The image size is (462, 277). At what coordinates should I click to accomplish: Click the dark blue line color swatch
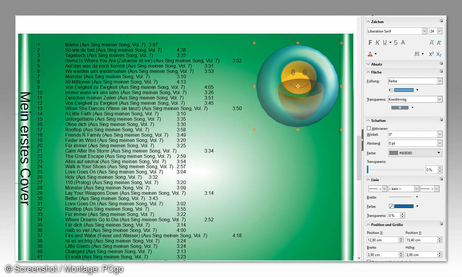click(404, 206)
